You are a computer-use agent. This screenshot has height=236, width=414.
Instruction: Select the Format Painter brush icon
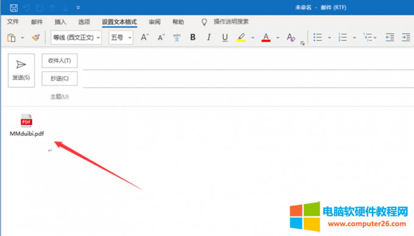point(36,38)
